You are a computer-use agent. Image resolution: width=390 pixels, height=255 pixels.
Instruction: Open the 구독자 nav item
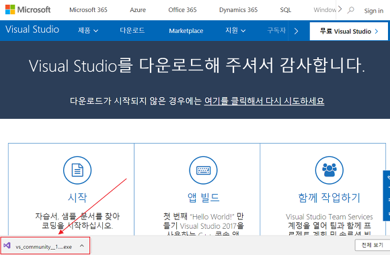(276, 31)
